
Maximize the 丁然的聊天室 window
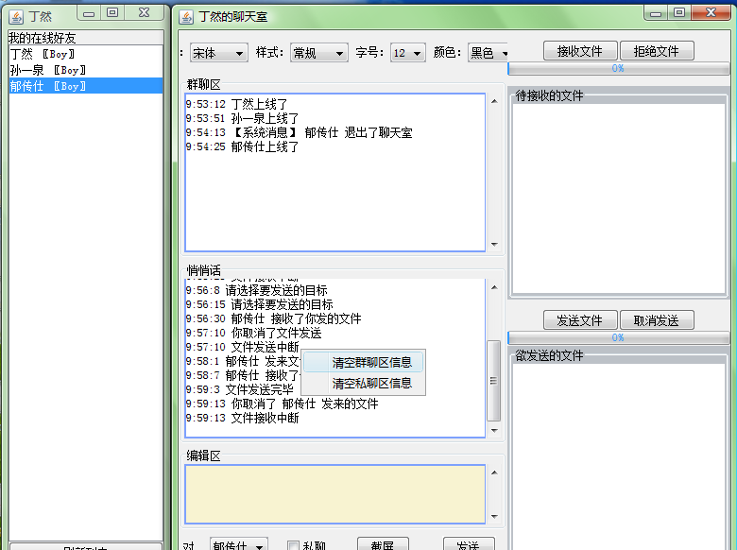[679, 12]
